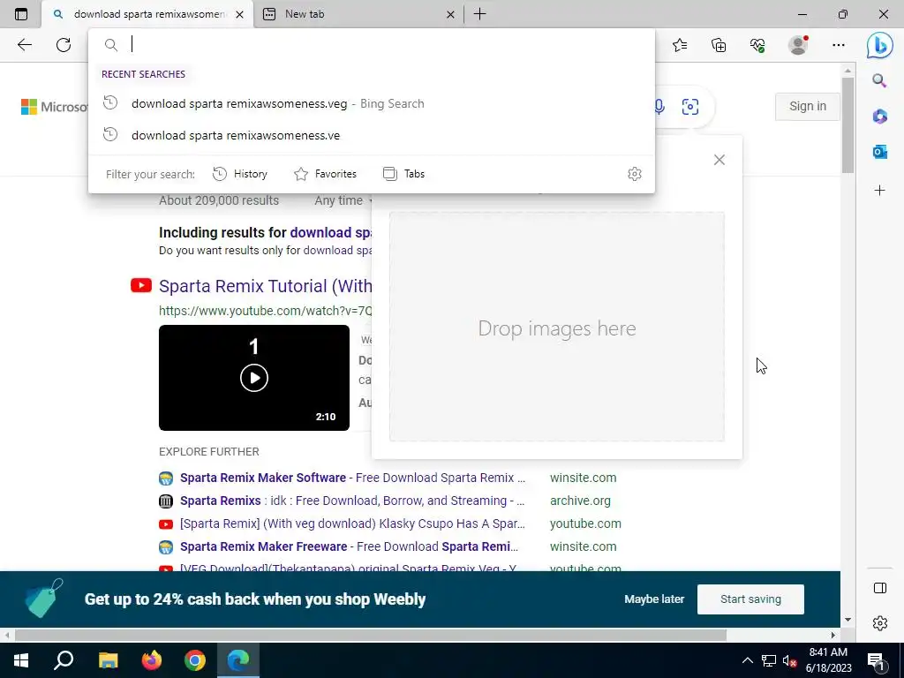Show hidden system tray icons

pos(747,660)
